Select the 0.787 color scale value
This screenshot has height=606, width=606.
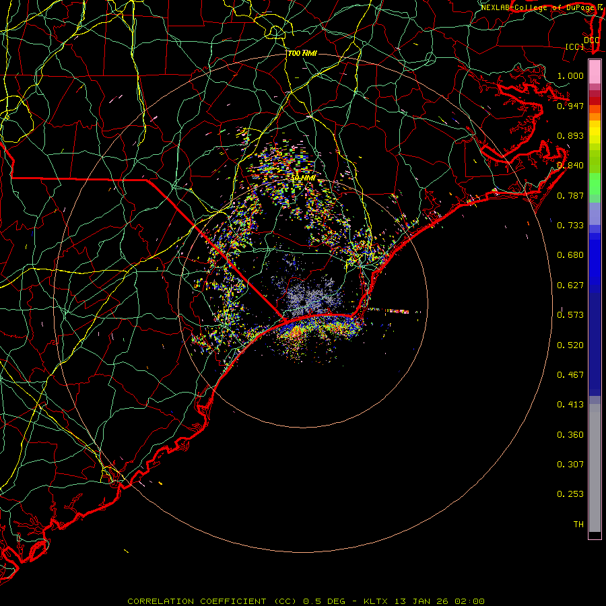(x=570, y=195)
